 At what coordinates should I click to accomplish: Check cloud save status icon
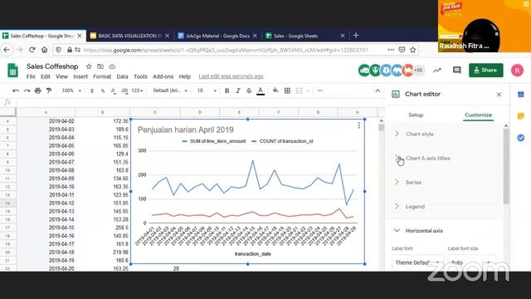click(112, 66)
